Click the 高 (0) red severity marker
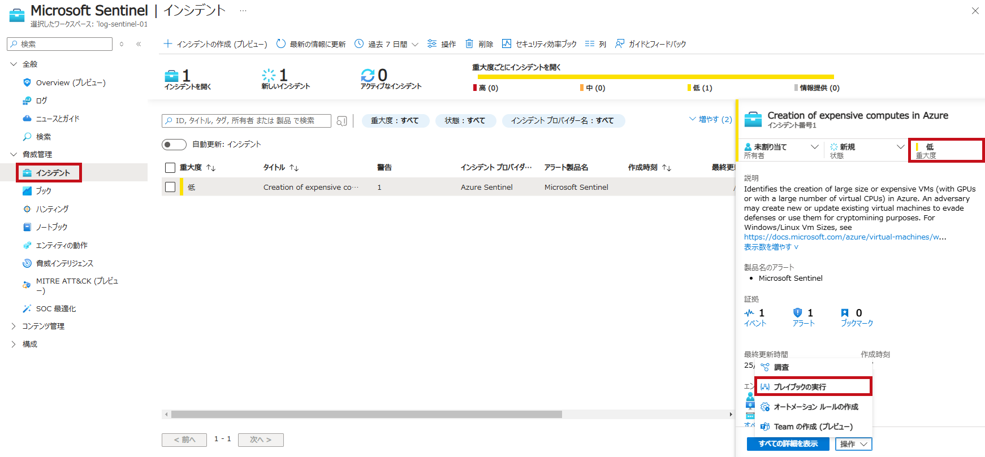Viewport: 985px width, 457px height. [475, 88]
